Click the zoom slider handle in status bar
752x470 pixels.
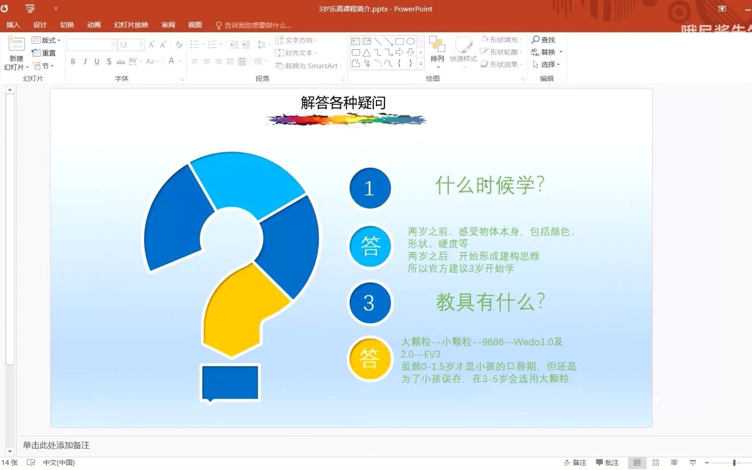click(734, 463)
